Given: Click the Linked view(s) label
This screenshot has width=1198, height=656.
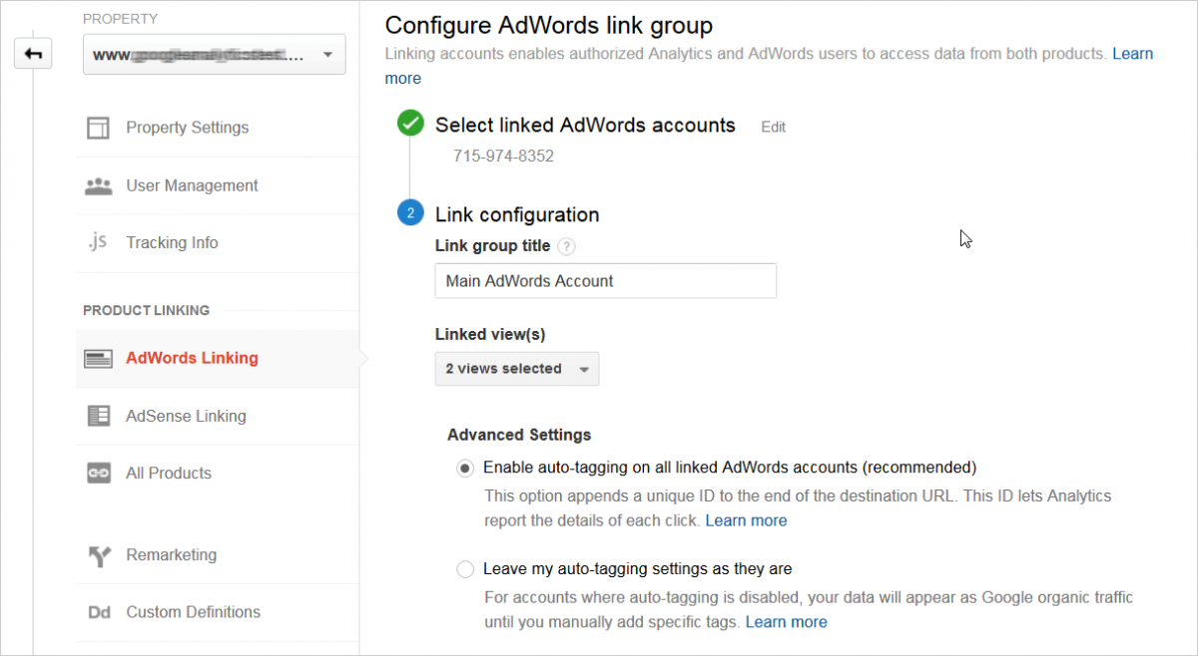Looking at the screenshot, I should pyautogui.click(x=490, y=335).
